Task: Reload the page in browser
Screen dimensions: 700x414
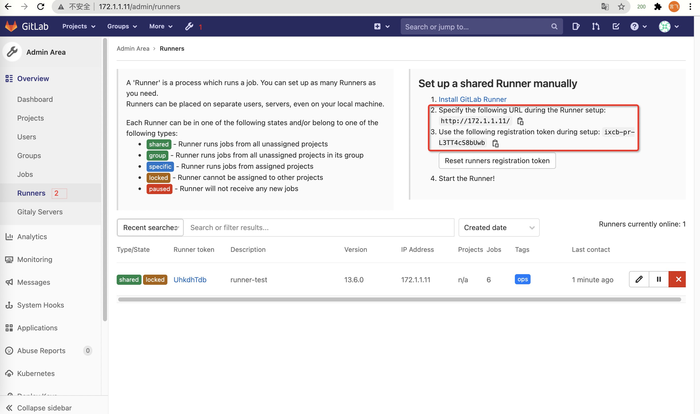Action: coord(41,6)
